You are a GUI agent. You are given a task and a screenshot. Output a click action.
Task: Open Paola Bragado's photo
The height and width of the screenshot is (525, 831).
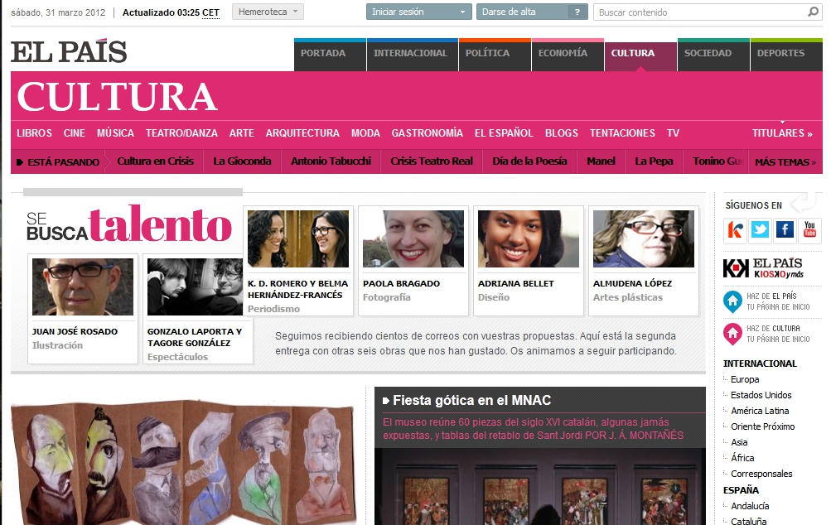pos(413,238)
